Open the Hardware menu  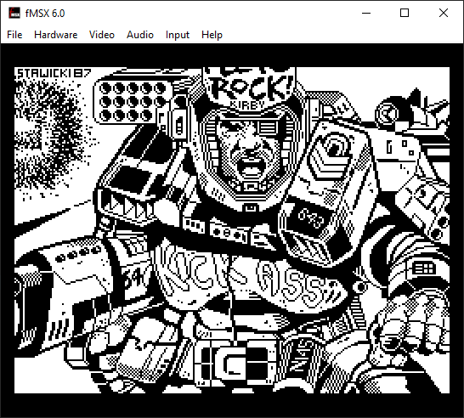pyautogui.click(x=55, y=35)
